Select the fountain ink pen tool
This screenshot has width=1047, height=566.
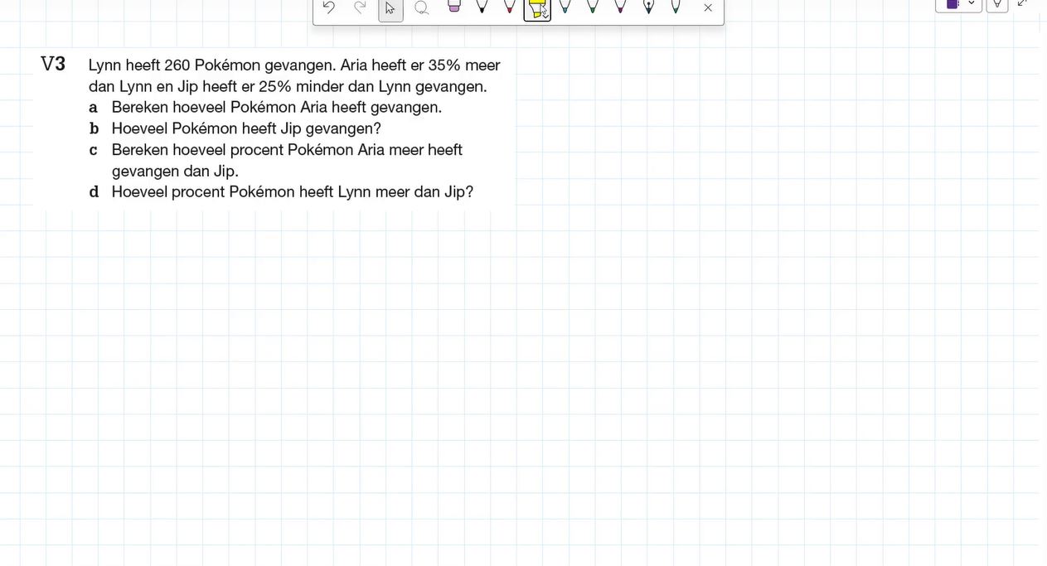click(648, 7)
